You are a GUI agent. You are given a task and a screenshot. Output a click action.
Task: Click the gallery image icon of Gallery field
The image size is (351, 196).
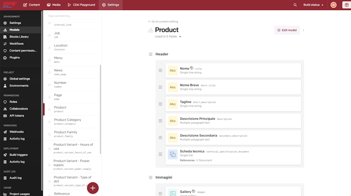pos(173,193)
